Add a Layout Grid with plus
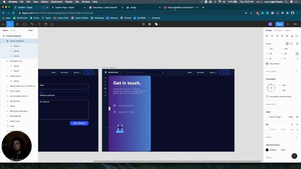 (x=297, y=104)
